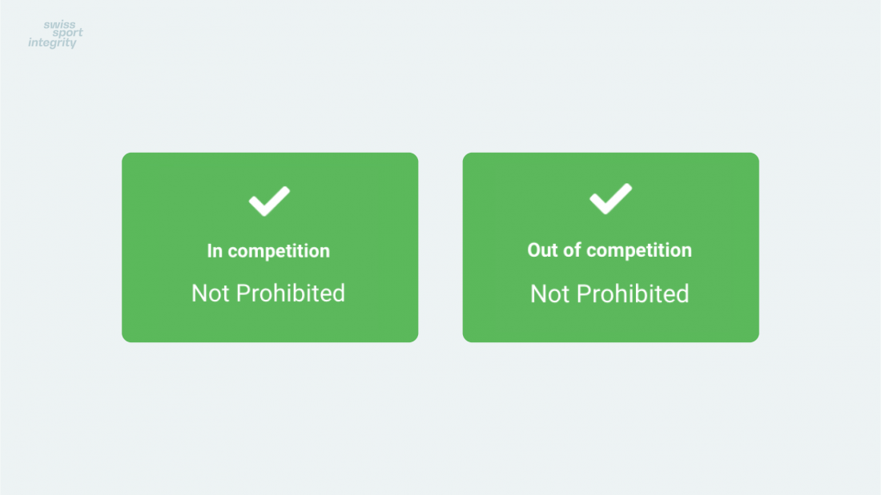Select the Out of competition checkmark icon

tap(610, 198)
